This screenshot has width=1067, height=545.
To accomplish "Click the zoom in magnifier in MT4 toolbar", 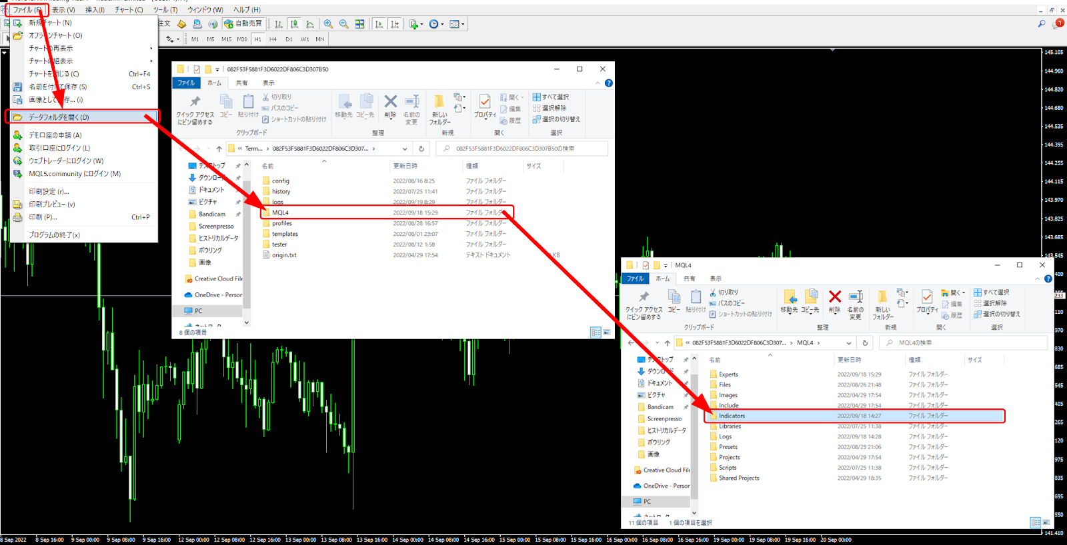I will coord(328,24).
